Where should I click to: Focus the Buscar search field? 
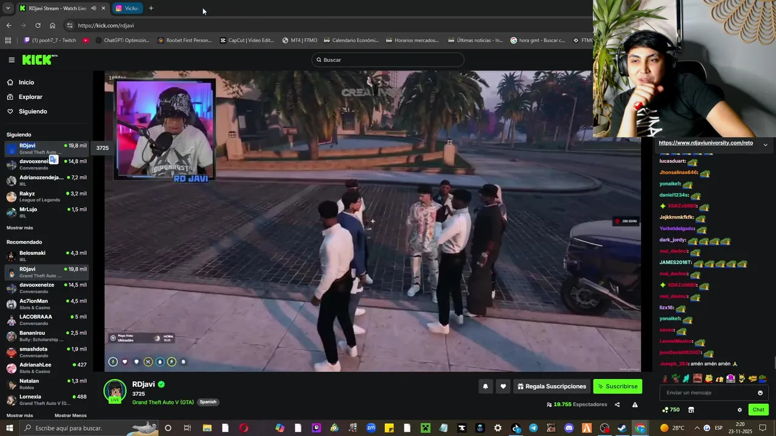[388, 60]
